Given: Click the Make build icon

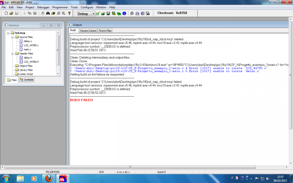Looking at the screenshot, I should click(132, 14).
